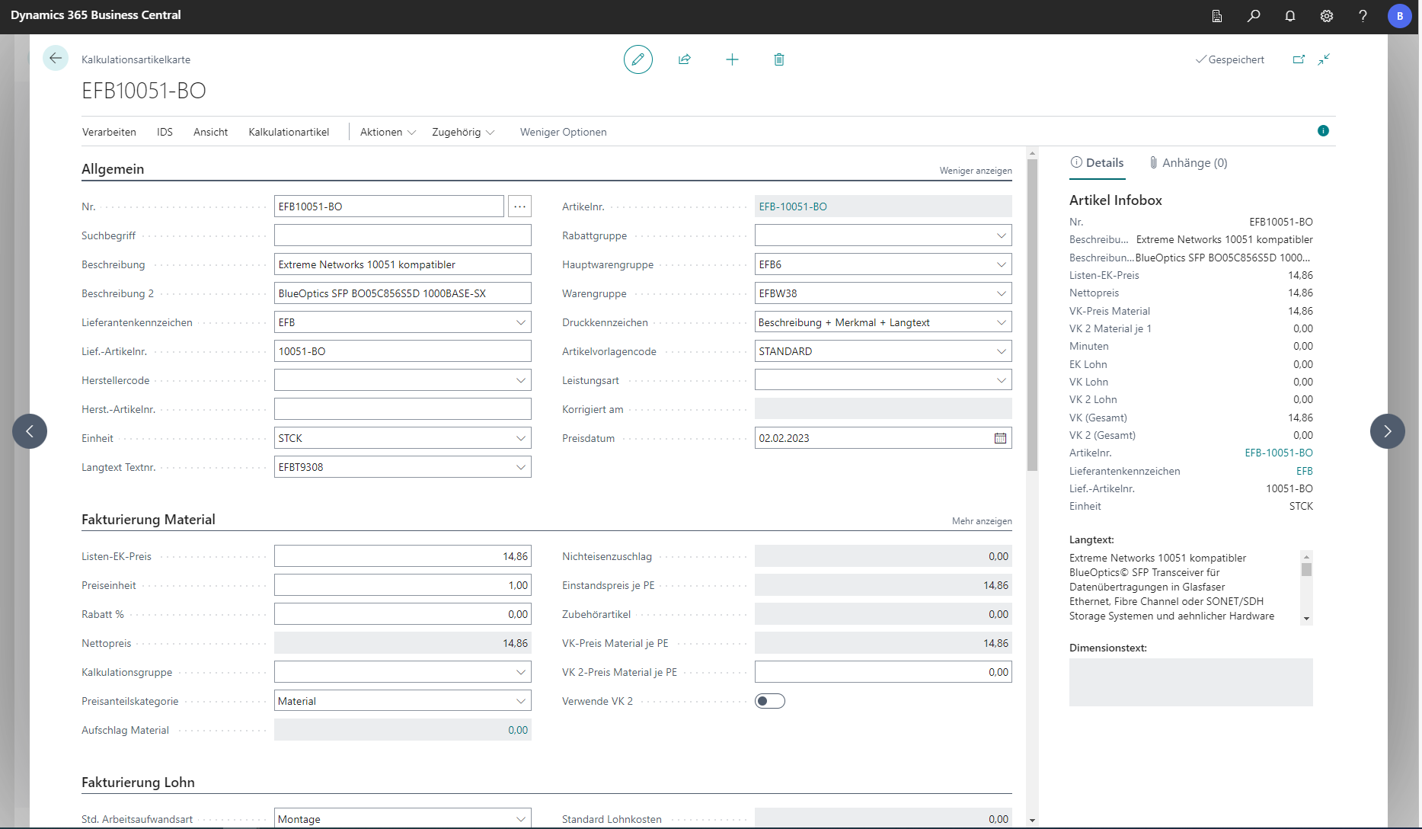
Task: Expand the Hauptwarengruppe dropdown
Action: pyautogui.click(x=1001, y=264)
